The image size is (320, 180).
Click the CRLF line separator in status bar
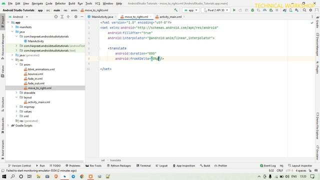point(279,170)
